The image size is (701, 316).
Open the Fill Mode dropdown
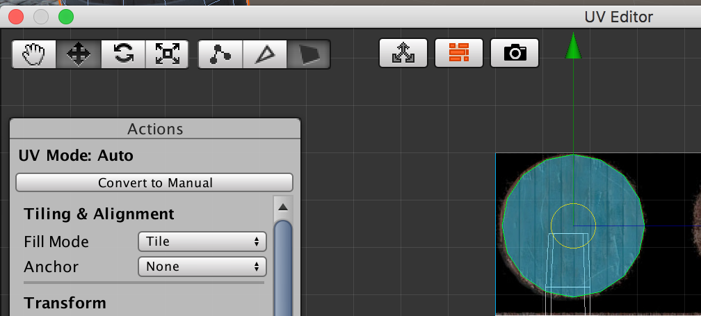(x=202, y=242)
